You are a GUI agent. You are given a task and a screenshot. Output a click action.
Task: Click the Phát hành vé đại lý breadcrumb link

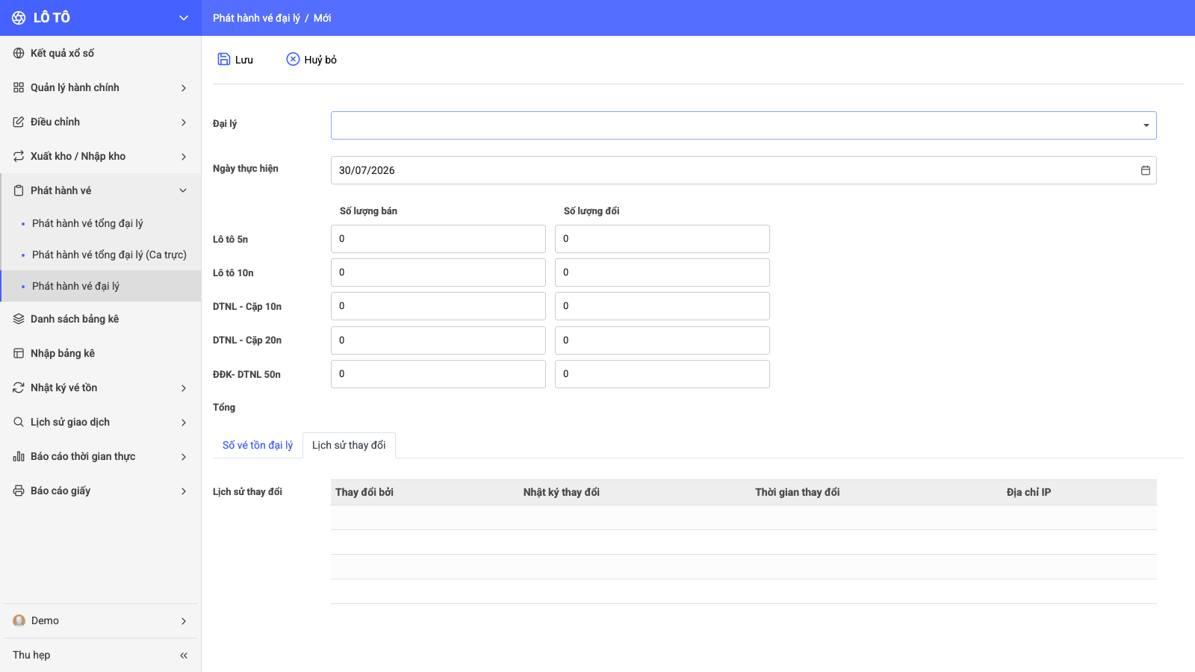pyautogui.click(x=256, y=18)
